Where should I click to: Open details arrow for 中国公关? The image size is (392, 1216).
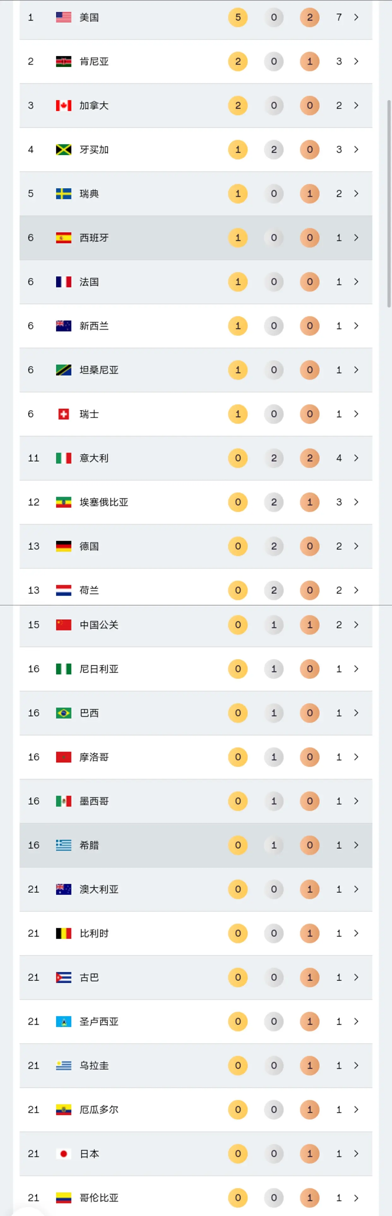pyautogui.click(x=356, y=624)
